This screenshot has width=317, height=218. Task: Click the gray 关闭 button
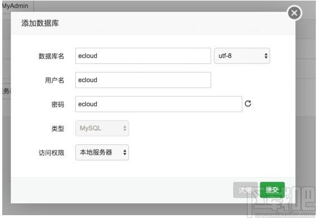[246, 190]
